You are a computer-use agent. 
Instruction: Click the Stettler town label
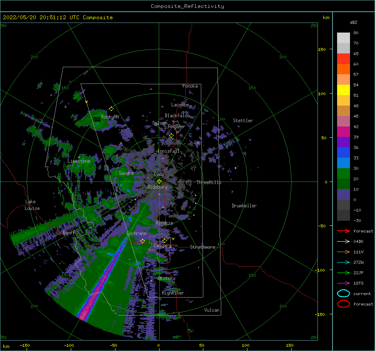click(243, 121)
